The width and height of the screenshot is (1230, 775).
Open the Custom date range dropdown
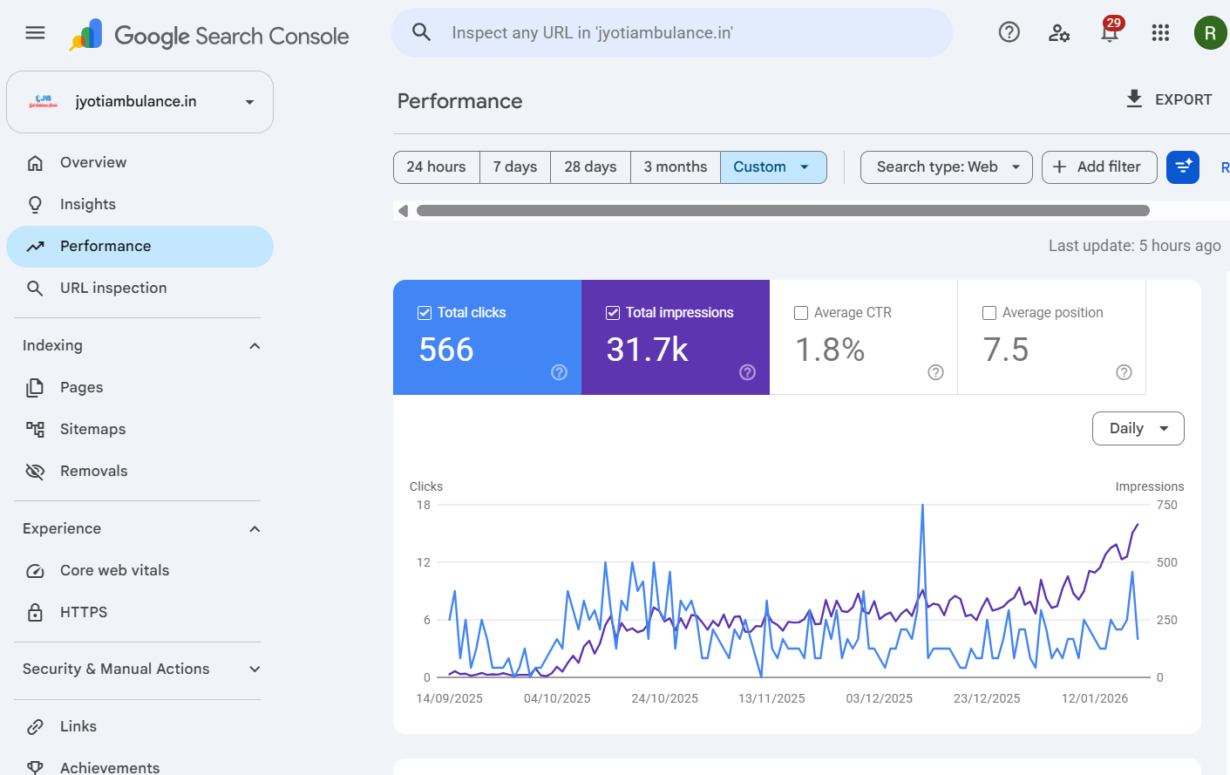point(773,167)
